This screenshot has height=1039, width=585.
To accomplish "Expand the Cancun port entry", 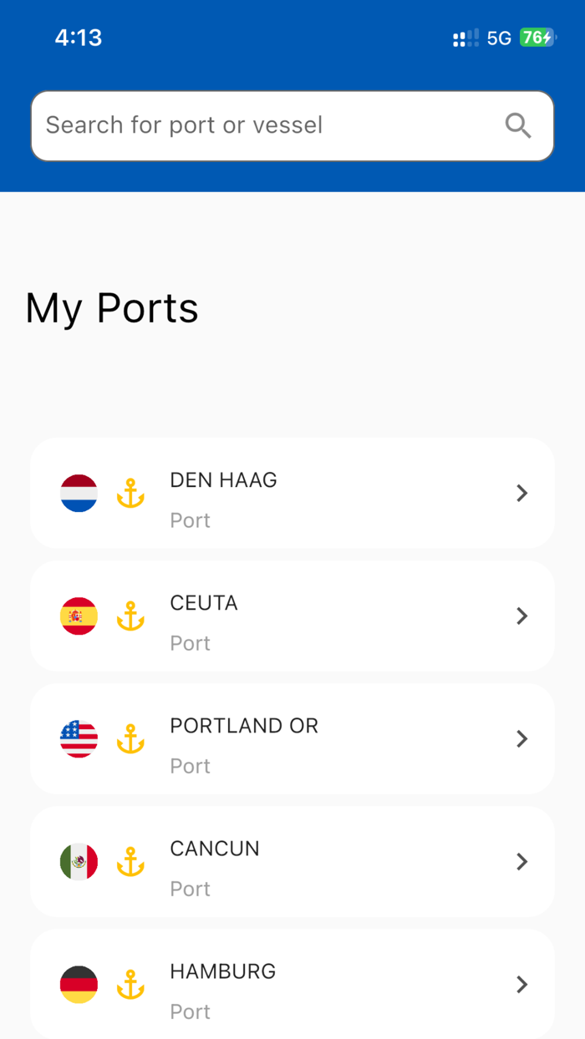I will click(x=522, y=862).
